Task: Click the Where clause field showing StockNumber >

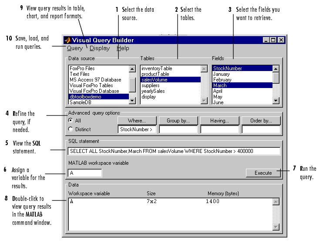Action: coord(137,129)
